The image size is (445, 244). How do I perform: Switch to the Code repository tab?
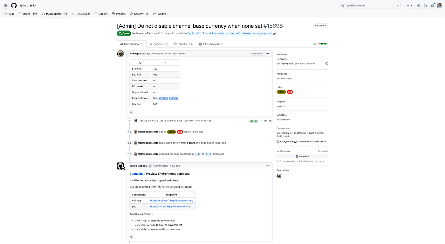9,14
